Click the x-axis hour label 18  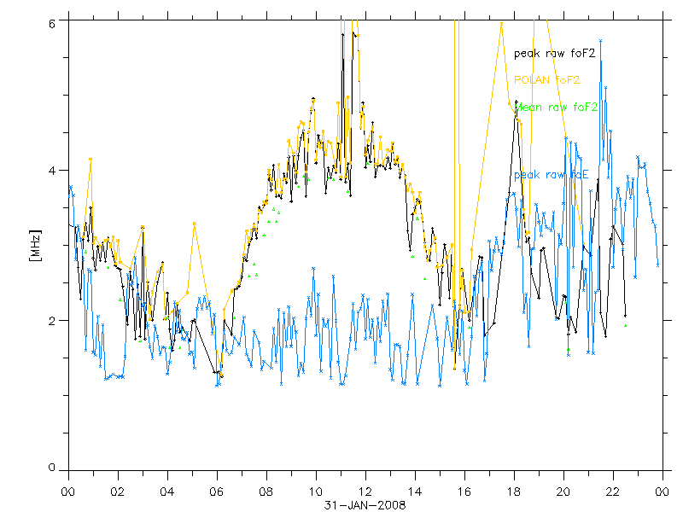click(514, 492)
